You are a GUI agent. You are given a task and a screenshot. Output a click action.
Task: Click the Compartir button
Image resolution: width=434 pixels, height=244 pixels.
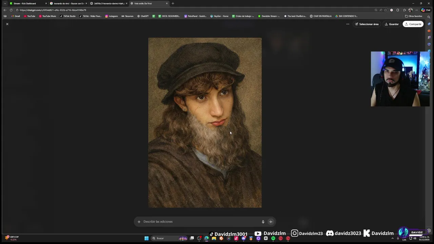[413, 24]
